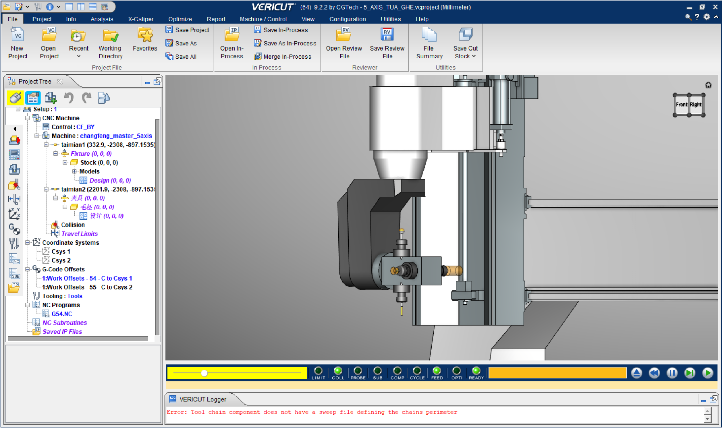Toggle the COLL status light
The width and height of the screenshot is (722, 428).
[x=338, y=371]
